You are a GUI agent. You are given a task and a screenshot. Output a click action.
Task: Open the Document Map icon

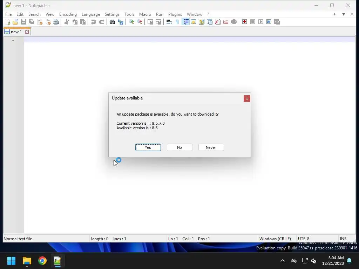coord(202,22)
